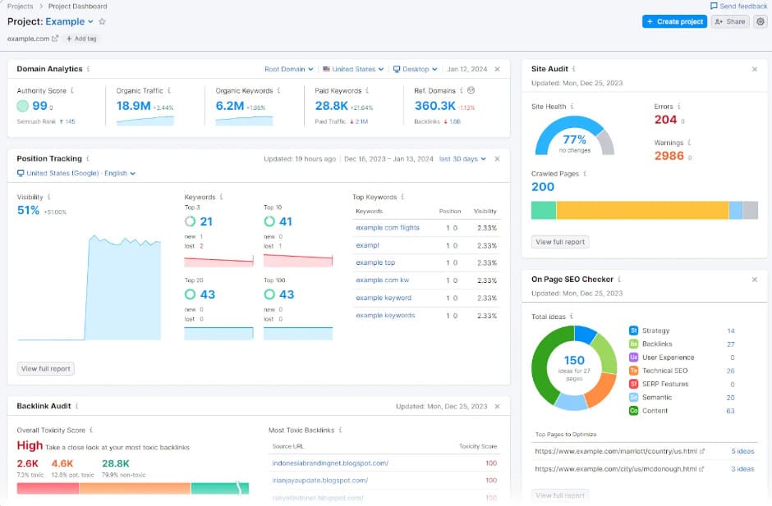
Task: Show info for Domain Analytics widget title
Action: (x=88, y=69)
